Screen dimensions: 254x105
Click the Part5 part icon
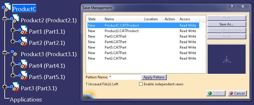(23, 75)
